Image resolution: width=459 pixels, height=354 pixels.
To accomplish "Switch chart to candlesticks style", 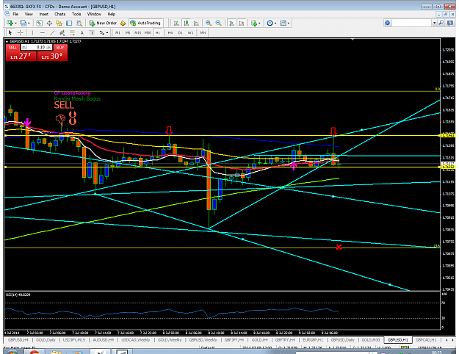I will pos(186,23).
